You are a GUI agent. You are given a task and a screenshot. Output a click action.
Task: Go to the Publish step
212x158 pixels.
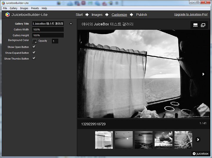142,15
